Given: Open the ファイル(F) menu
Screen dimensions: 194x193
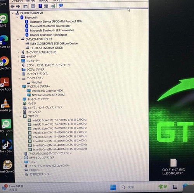Looking at the screenshot, I should click(x=17, y=1).
